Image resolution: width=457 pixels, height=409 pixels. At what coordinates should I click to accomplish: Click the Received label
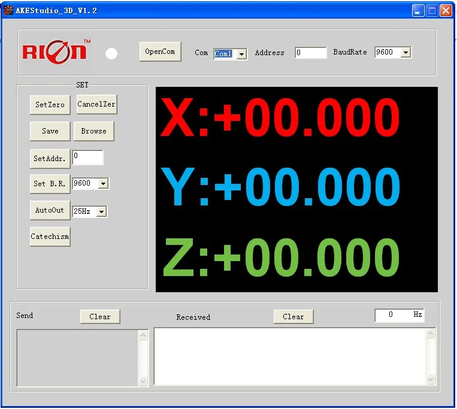coord(193,317)
